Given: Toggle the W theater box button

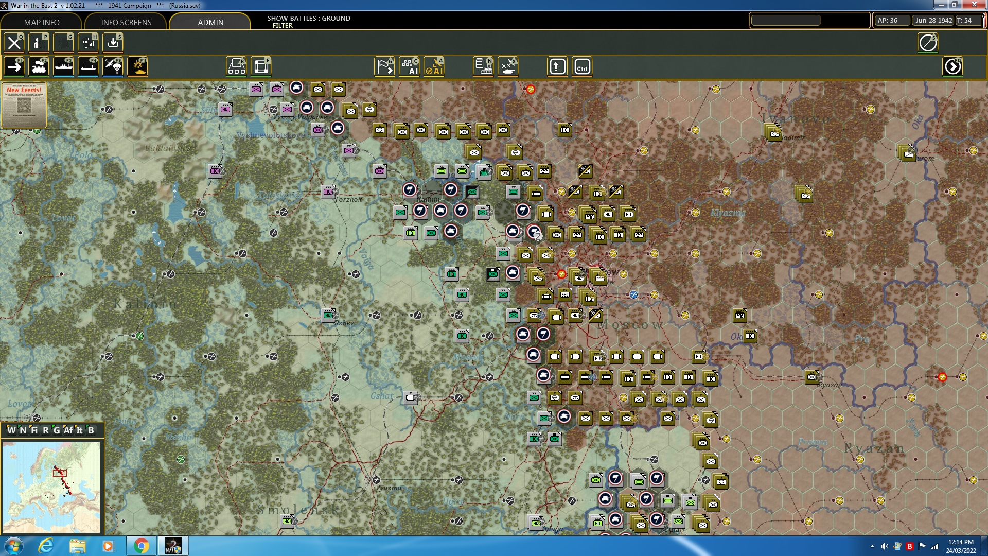Looking at the screenshot, I should point(11,430).
